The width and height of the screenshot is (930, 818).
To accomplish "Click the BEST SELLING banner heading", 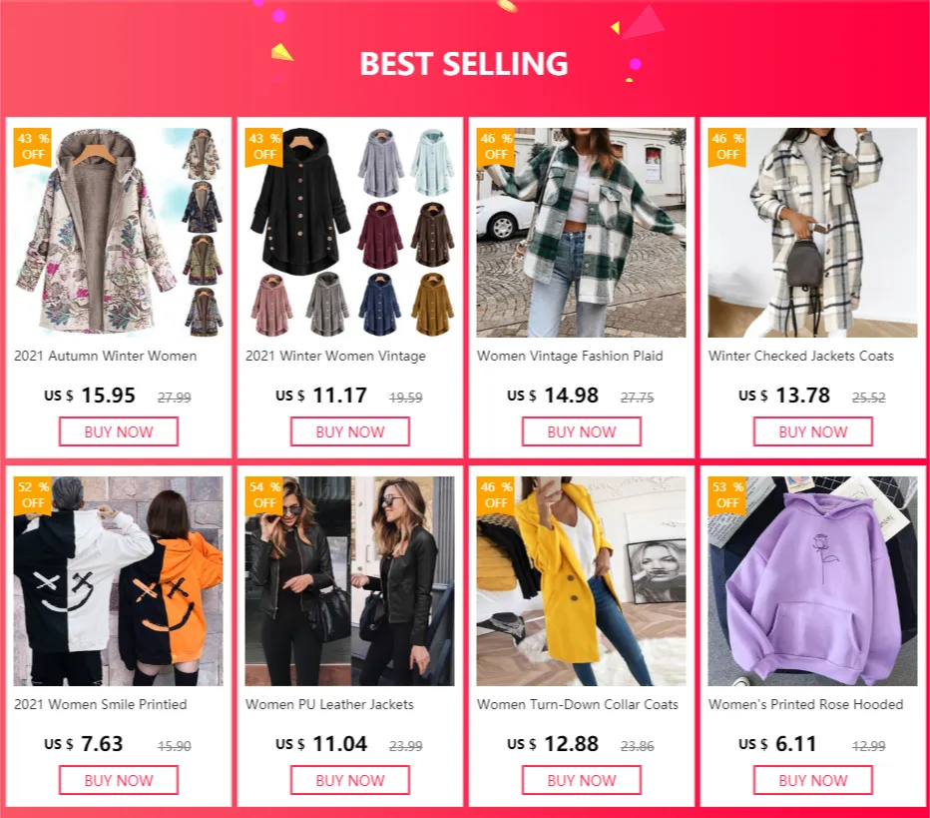I will point(464,64).
